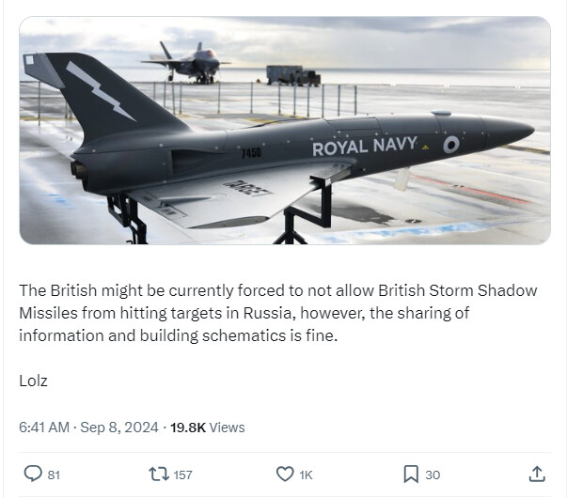Click the word Lolz in the post
Viewport: 567px width, 498px height.
(x=33, y=381)
